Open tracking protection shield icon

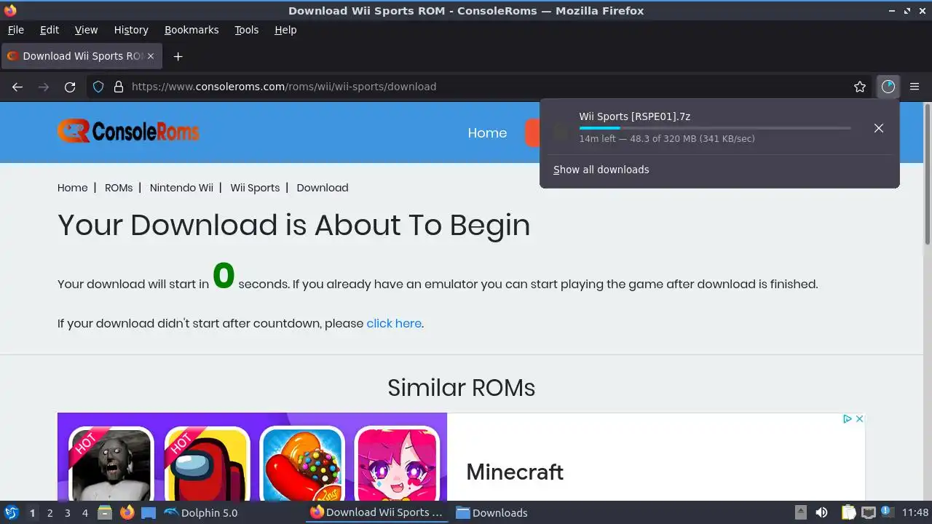coord(98,87)
